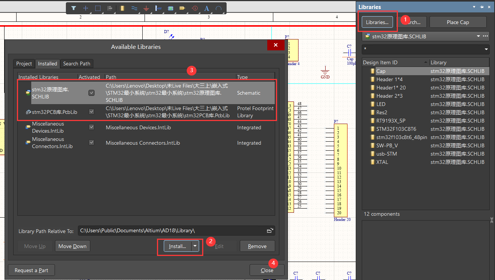Switch to the Search Path tab
The width and height of the screenshot is (495, 280).
click(77, 64)
